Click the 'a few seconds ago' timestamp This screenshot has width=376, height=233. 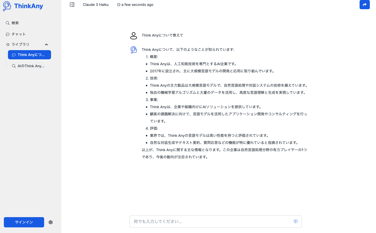[x=137, y=4]
